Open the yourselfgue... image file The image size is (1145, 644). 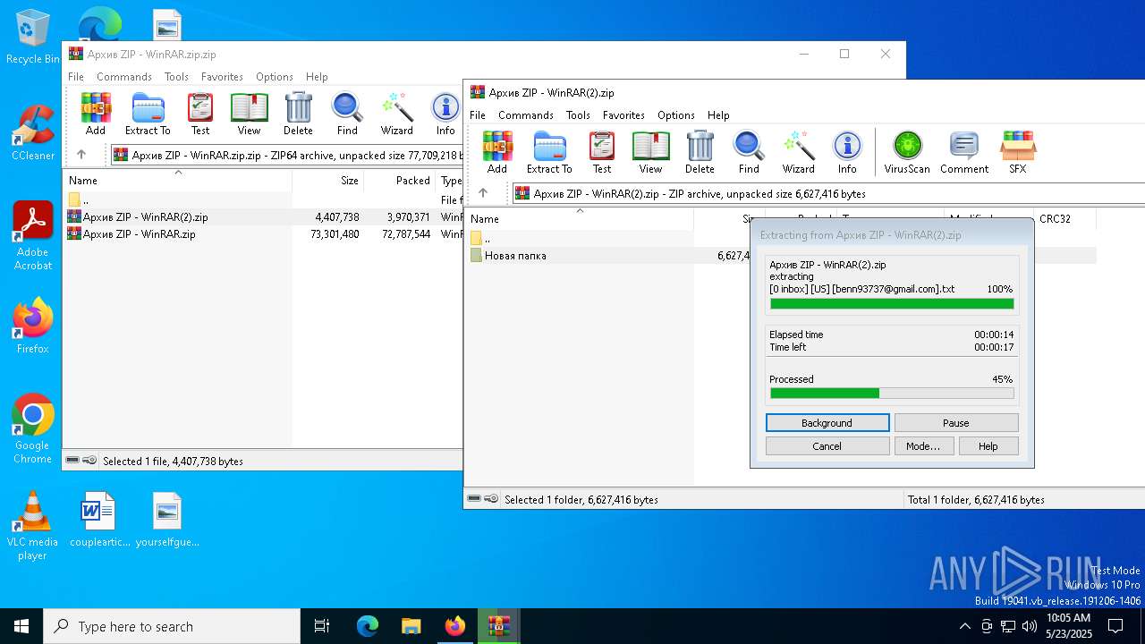tap(167, 520)
